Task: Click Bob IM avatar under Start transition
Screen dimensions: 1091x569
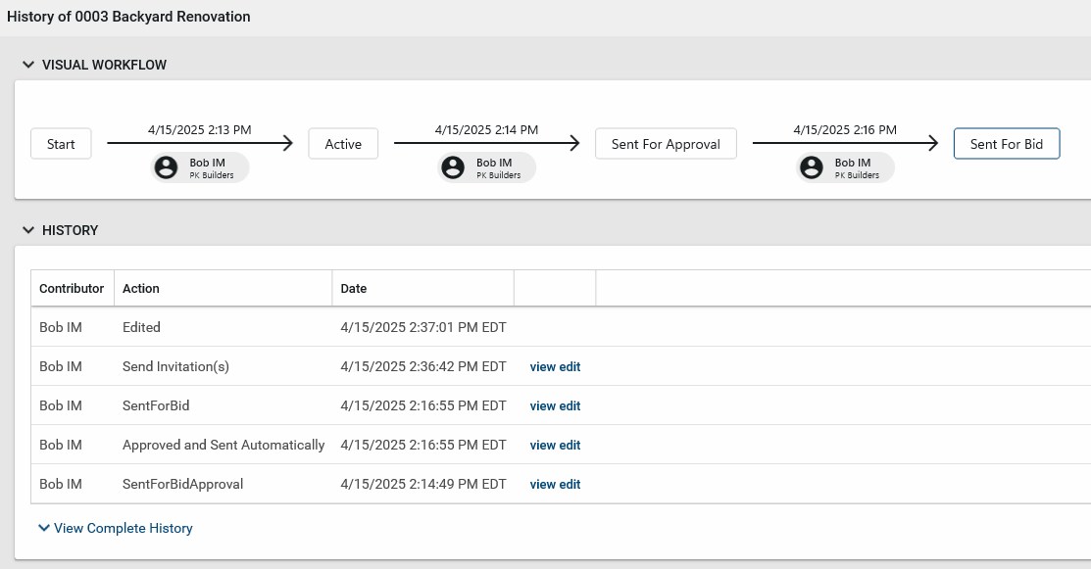Action: (x=167, y=167)
